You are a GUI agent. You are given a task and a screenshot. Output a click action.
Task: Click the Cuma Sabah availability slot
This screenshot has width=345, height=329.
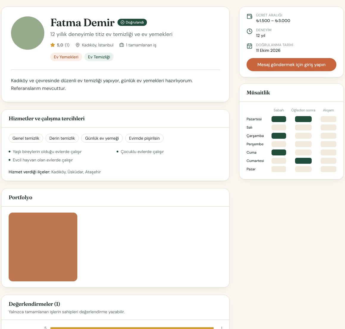click(x=279, y=152)
